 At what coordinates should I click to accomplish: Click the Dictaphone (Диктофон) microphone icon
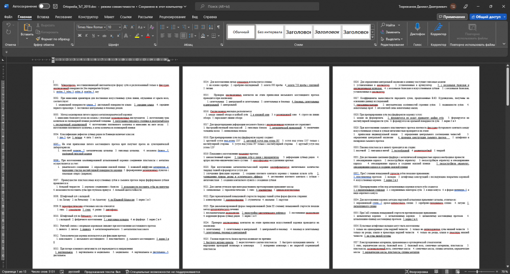417,27
